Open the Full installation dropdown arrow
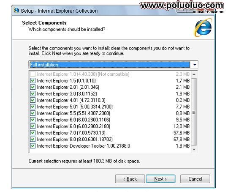Screen dimensions: 228x192 click(195, 65)
